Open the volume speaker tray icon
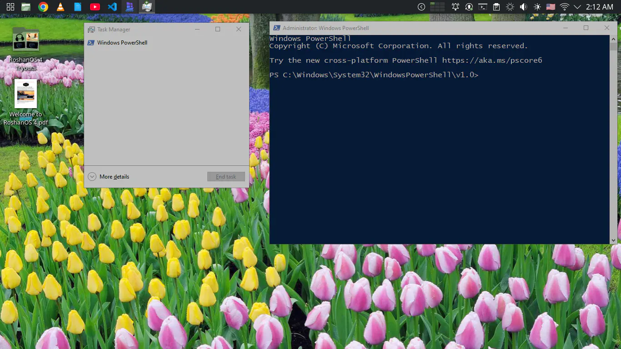This screenshot has height=349, width=621. 524,7
